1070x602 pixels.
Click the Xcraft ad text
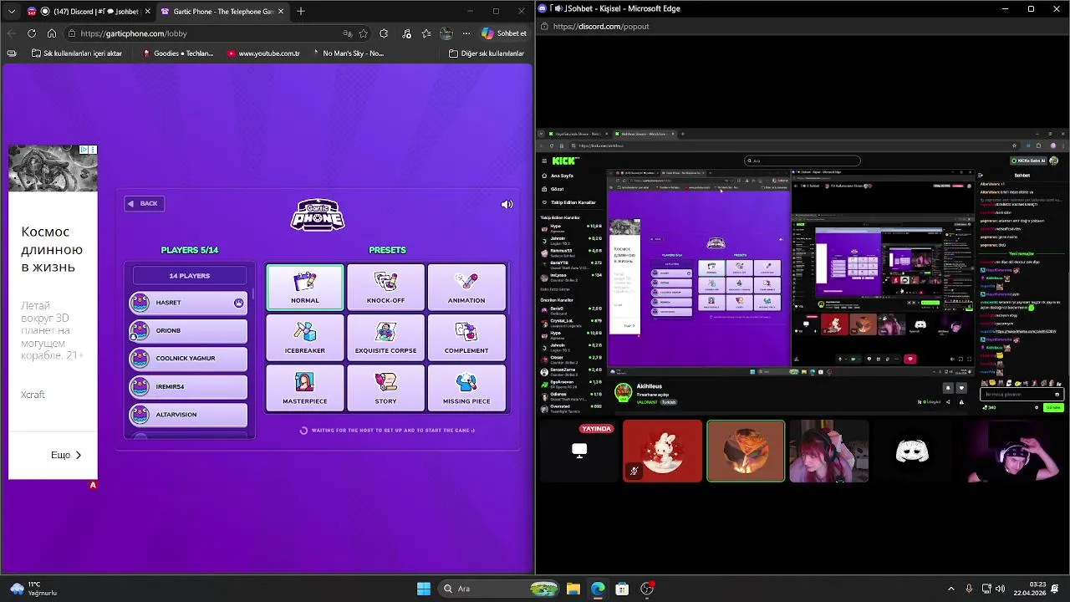point(33,395)
